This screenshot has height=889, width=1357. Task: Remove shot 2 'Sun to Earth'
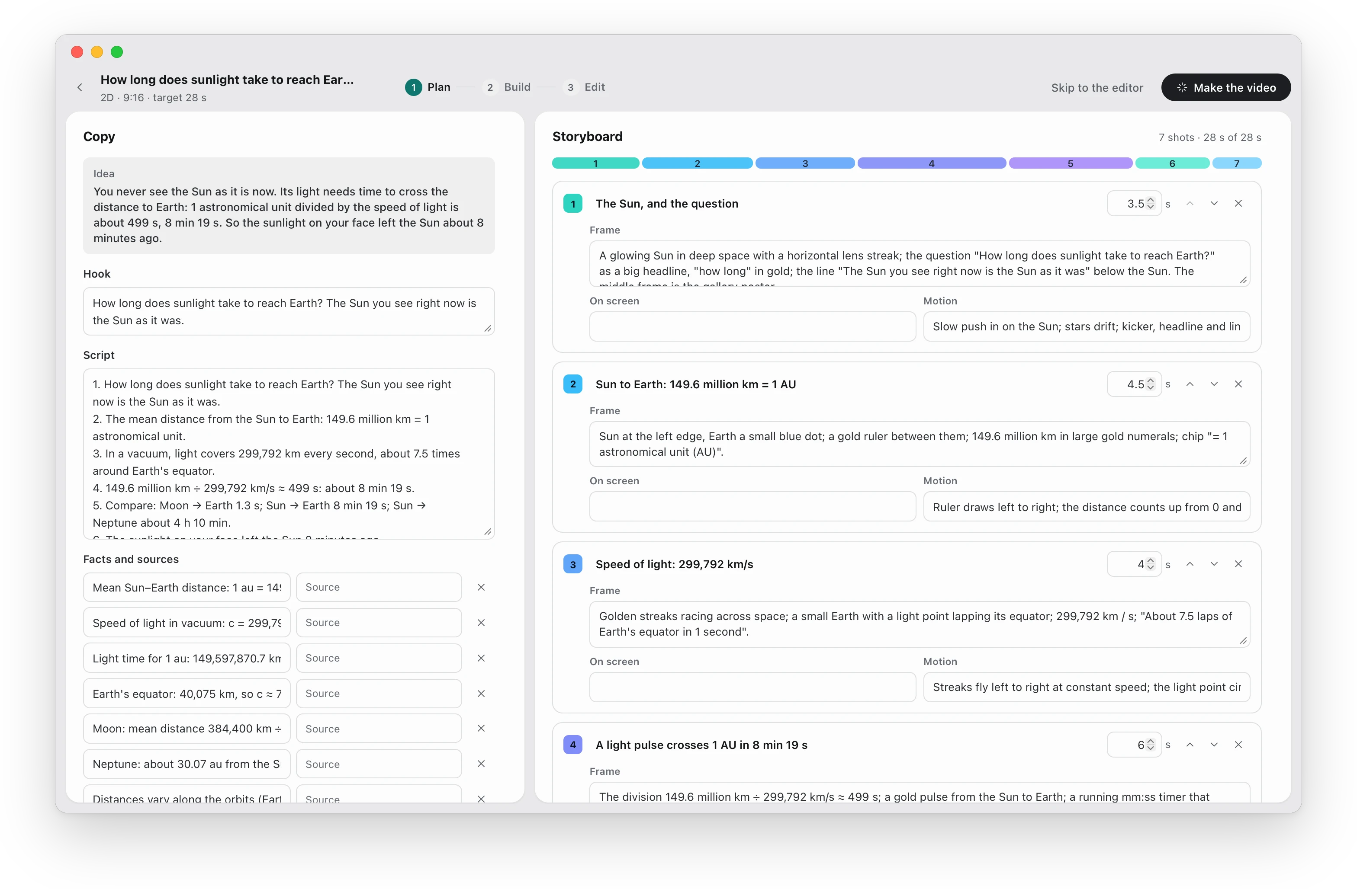1238,384
